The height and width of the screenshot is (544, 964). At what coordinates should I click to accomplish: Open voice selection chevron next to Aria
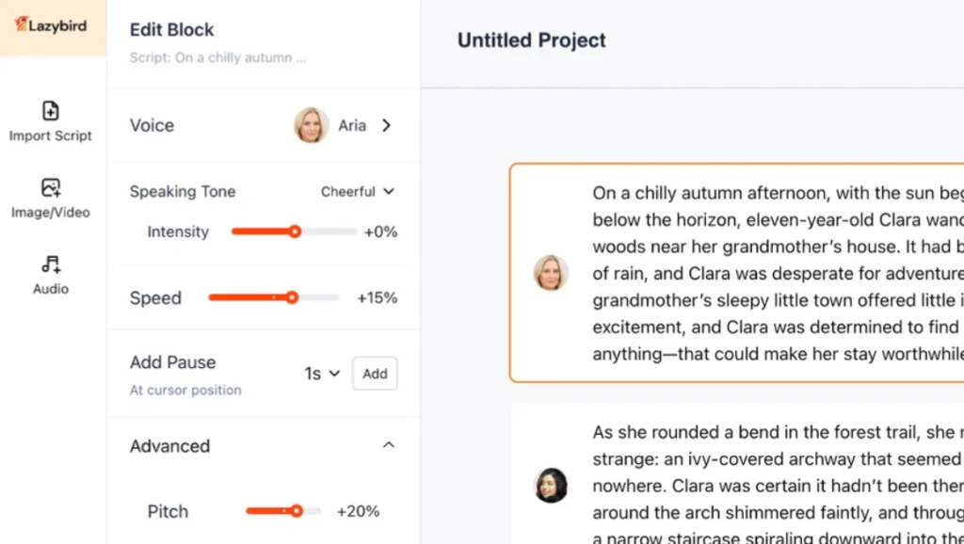[386, 125]
